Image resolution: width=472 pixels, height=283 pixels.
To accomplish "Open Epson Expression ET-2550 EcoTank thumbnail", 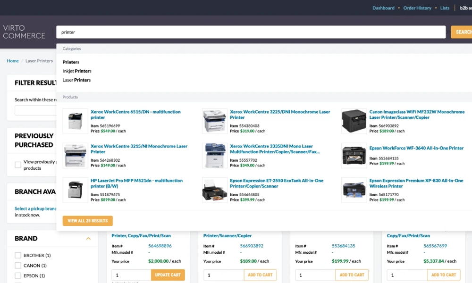I will tap(215, 190).
